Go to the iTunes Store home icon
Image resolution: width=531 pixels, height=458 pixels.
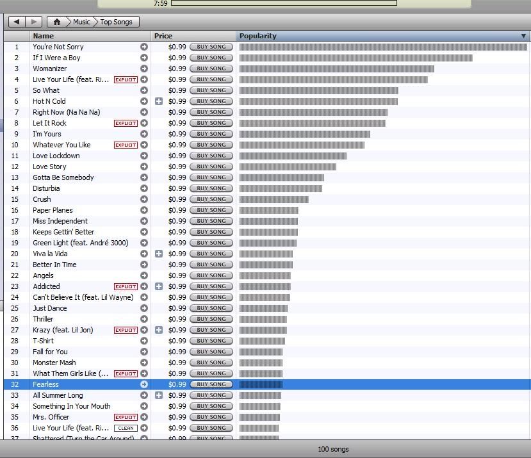click(56, 22)
